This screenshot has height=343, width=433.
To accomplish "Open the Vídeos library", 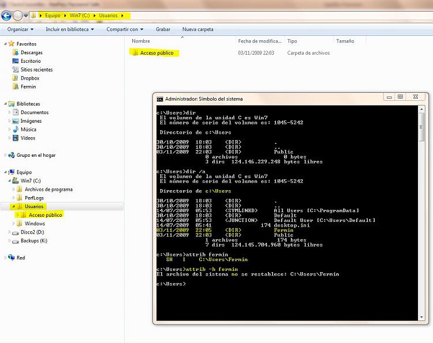I will [x=28, y=138].
